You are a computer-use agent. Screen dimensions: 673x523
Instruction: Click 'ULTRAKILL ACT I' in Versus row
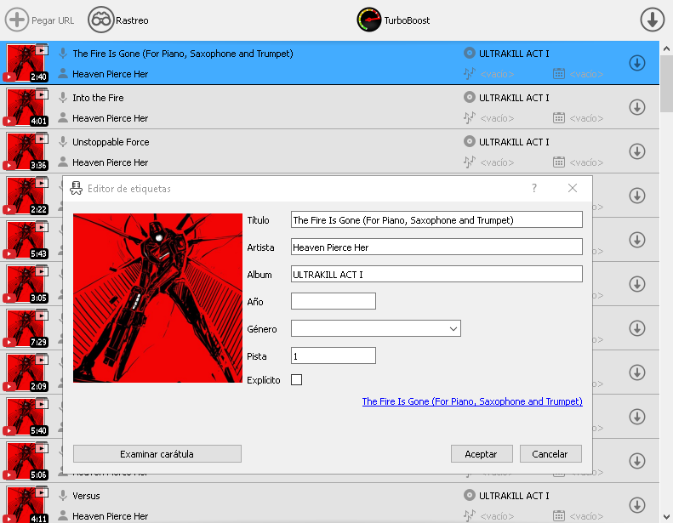click(514, 496)
